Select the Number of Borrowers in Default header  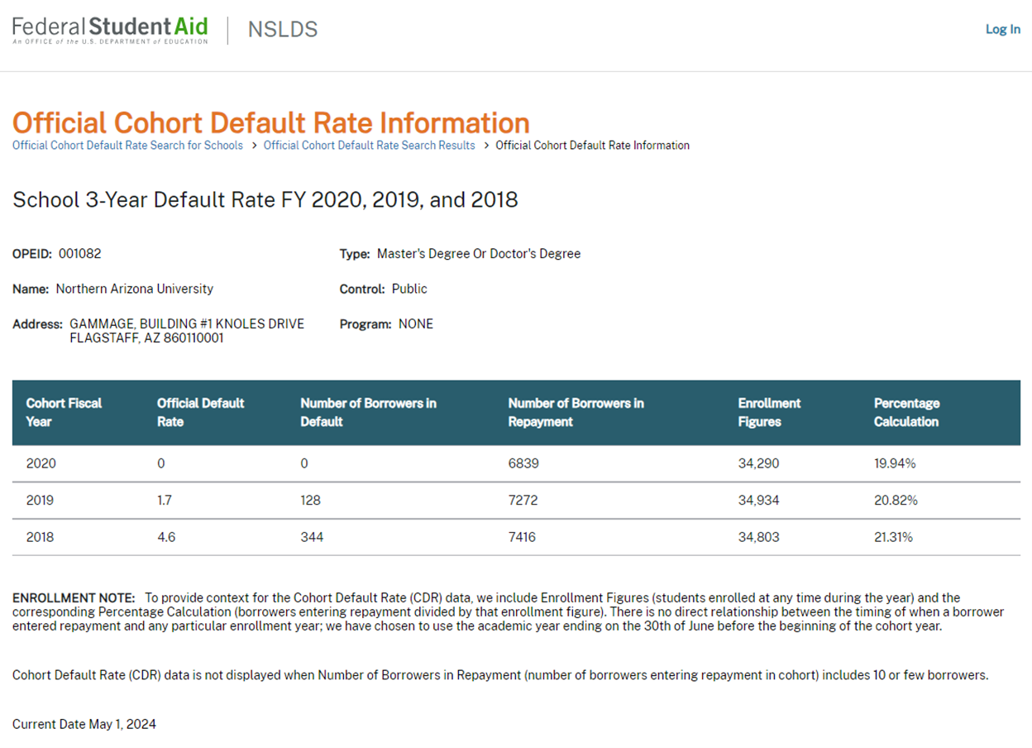tap(368, 412)
